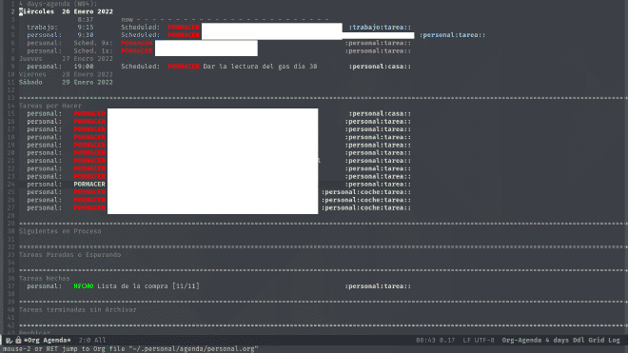The height and width of the screenshot is (353, 628).
Task: Click the PORHACER keyword on the 9:15 row
Action: [184, 28]
